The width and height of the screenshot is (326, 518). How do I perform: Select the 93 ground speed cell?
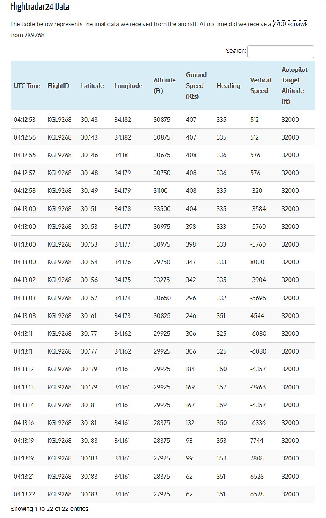coord(189,441)
